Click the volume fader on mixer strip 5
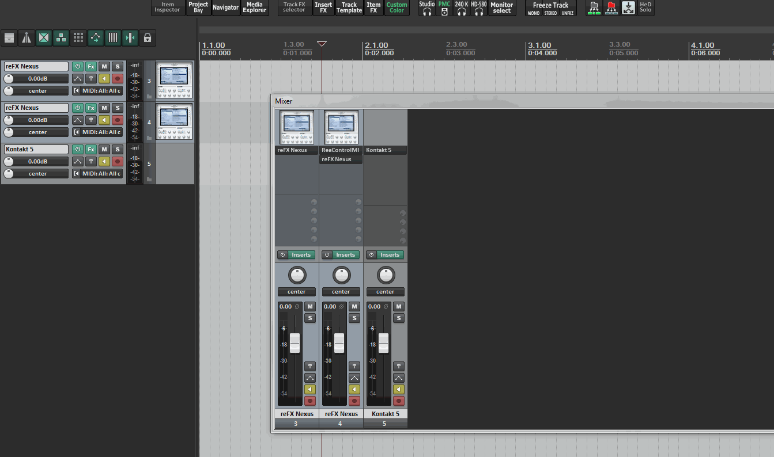Image resolution: width=774 pixels, height=457 pixels. [x=383, y=343]
